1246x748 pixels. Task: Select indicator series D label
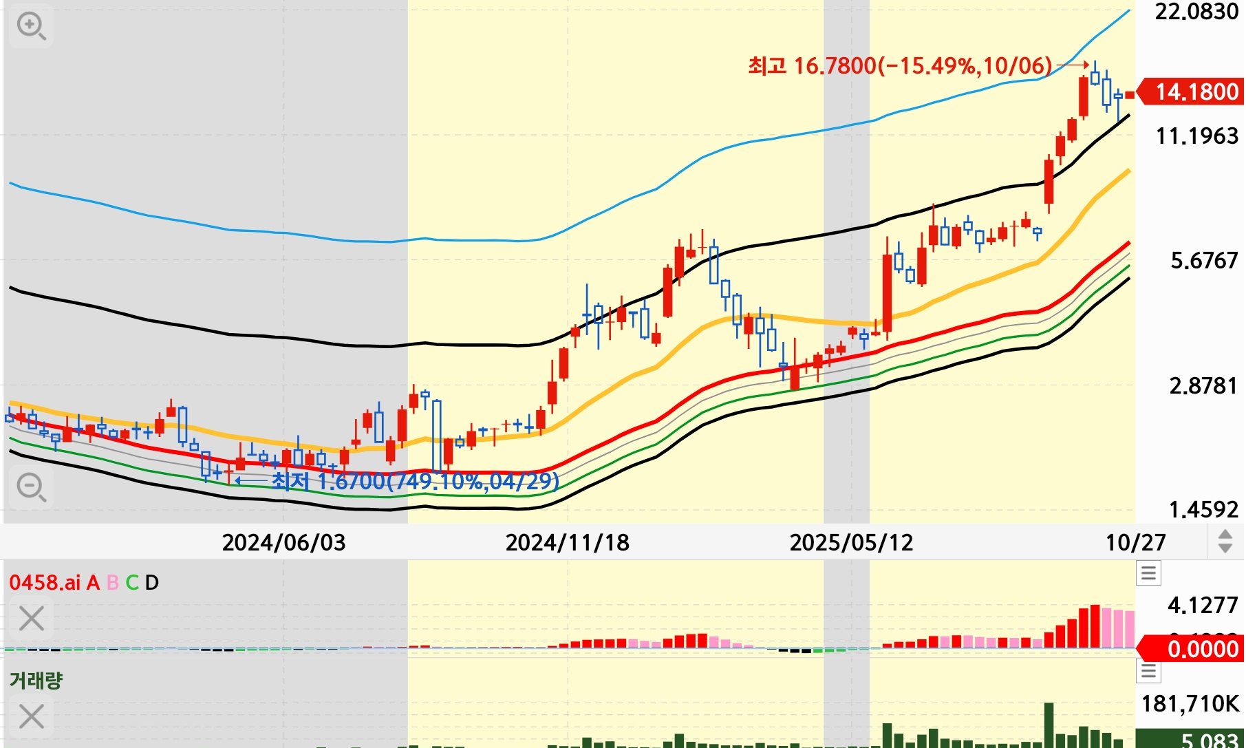[151, 583]
